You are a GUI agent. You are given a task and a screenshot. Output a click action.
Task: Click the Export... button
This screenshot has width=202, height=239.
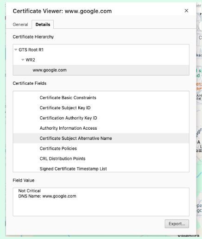click(x=177, y=224)
